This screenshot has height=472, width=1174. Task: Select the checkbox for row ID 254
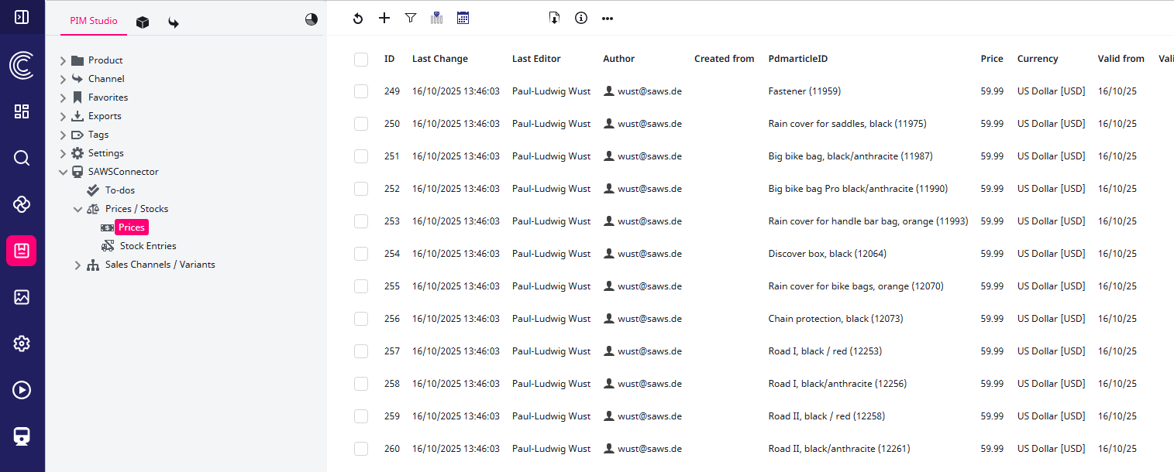361,254
